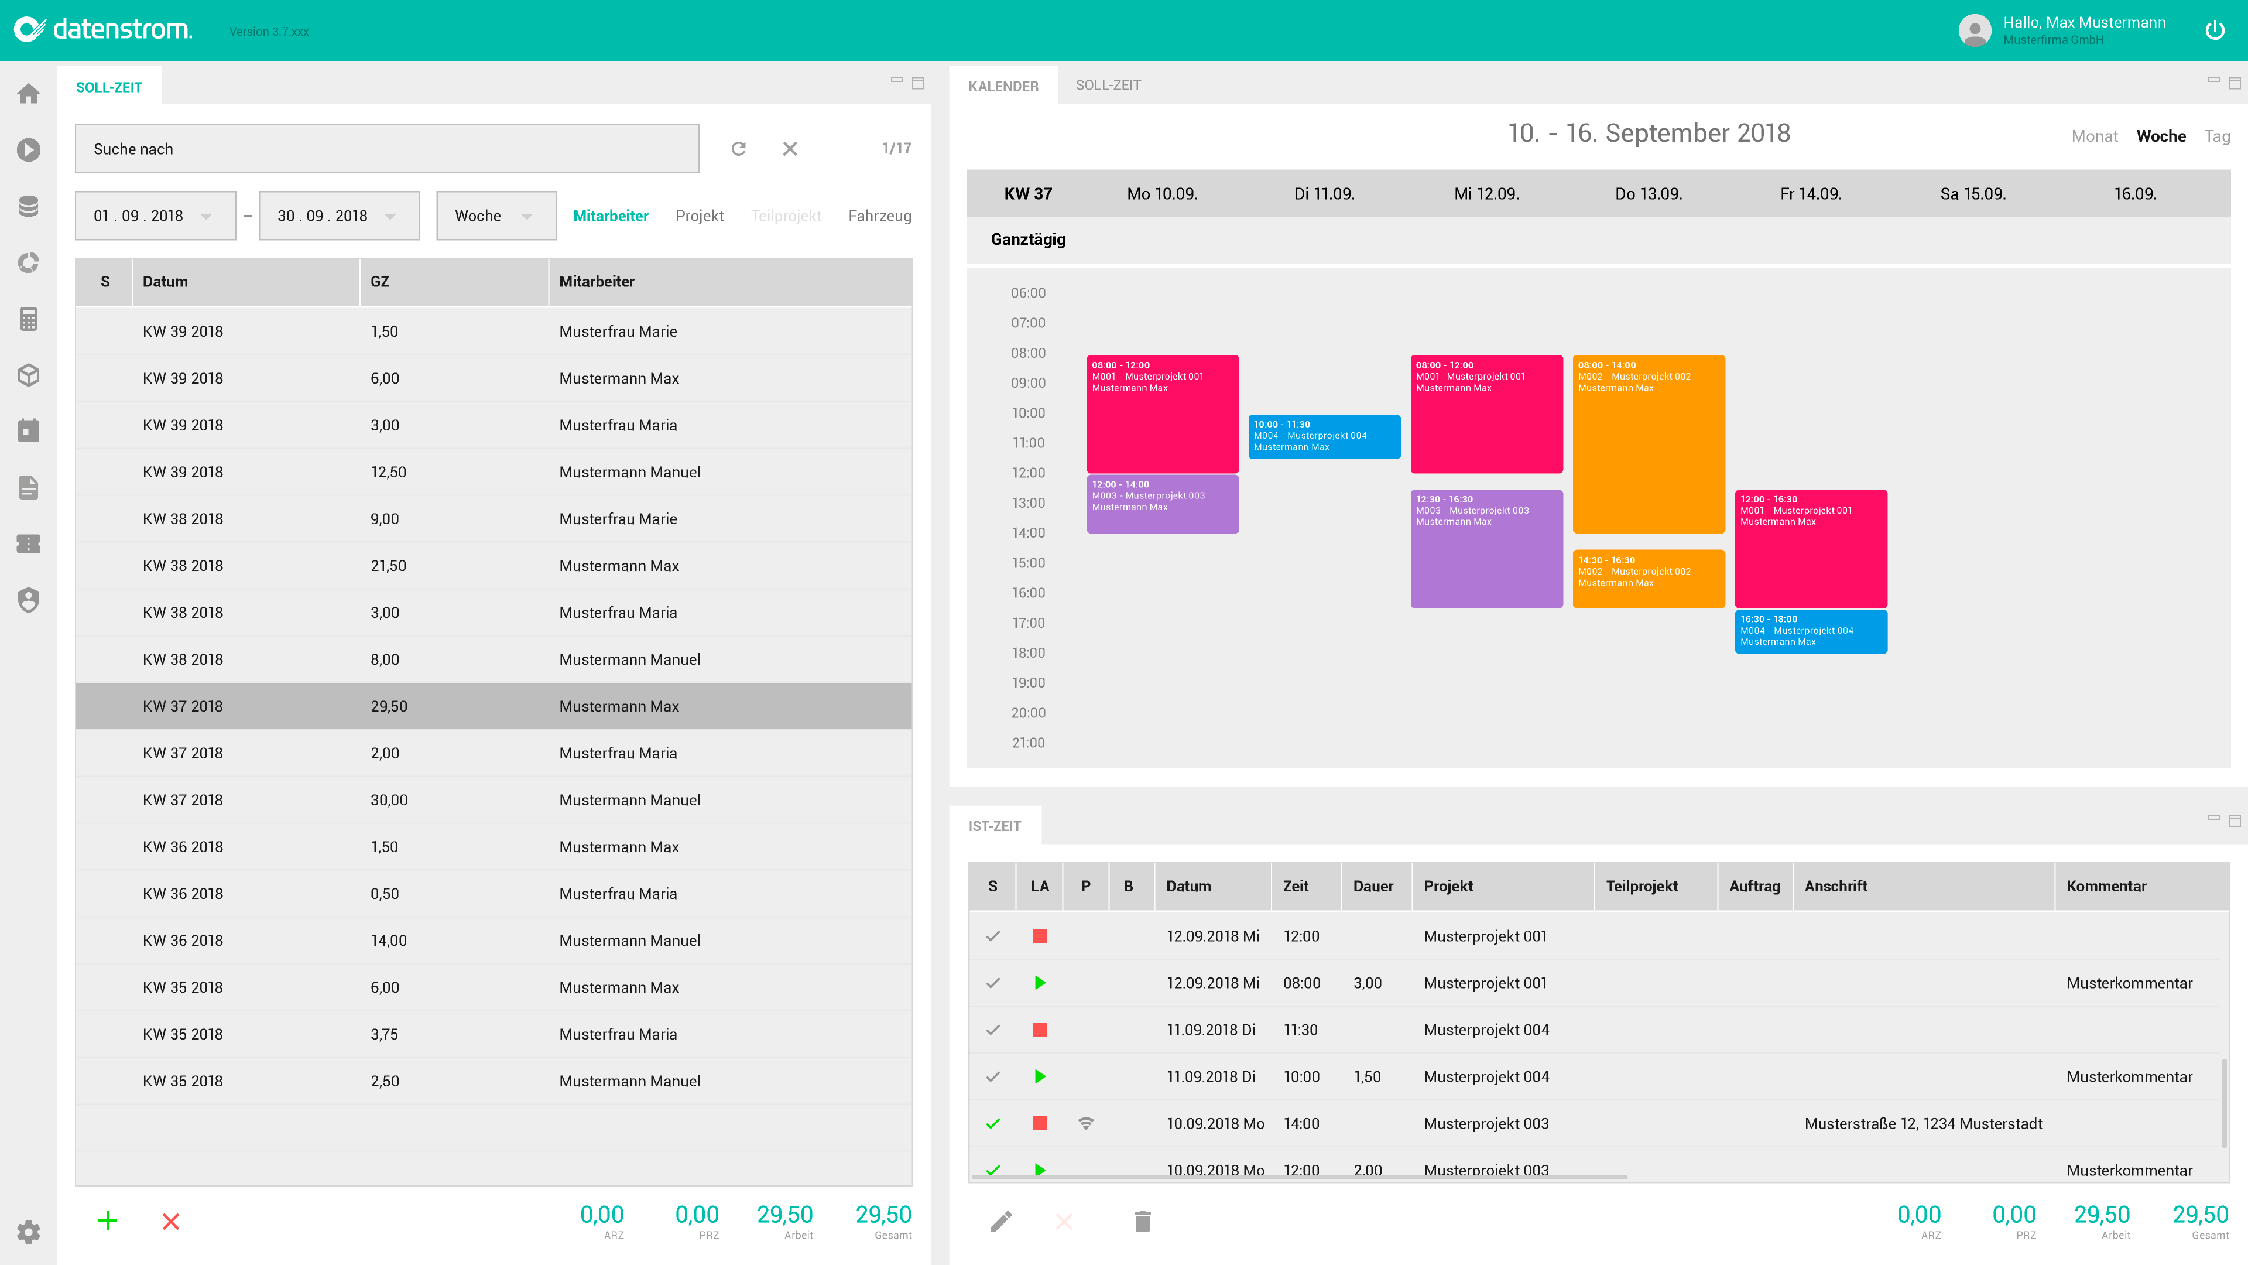This screenshot has width=2248, height=1265.
Task: Open the home icon in sidebar
Action: point(29,94)
